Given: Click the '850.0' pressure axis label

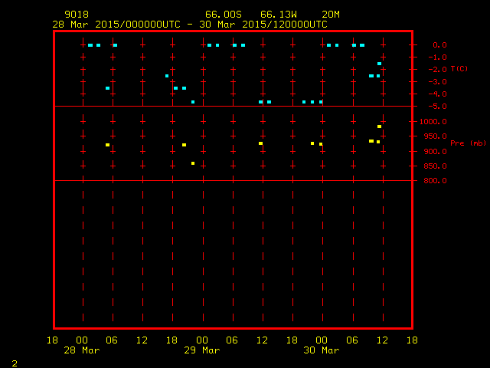Looking at the screenshot, I should point(436,166).
